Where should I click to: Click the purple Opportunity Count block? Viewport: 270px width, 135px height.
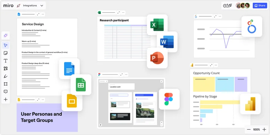point(241,84)
